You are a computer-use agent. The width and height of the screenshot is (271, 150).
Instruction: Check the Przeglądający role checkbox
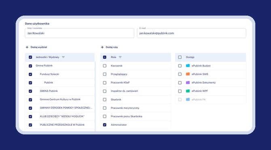point(105,74)
